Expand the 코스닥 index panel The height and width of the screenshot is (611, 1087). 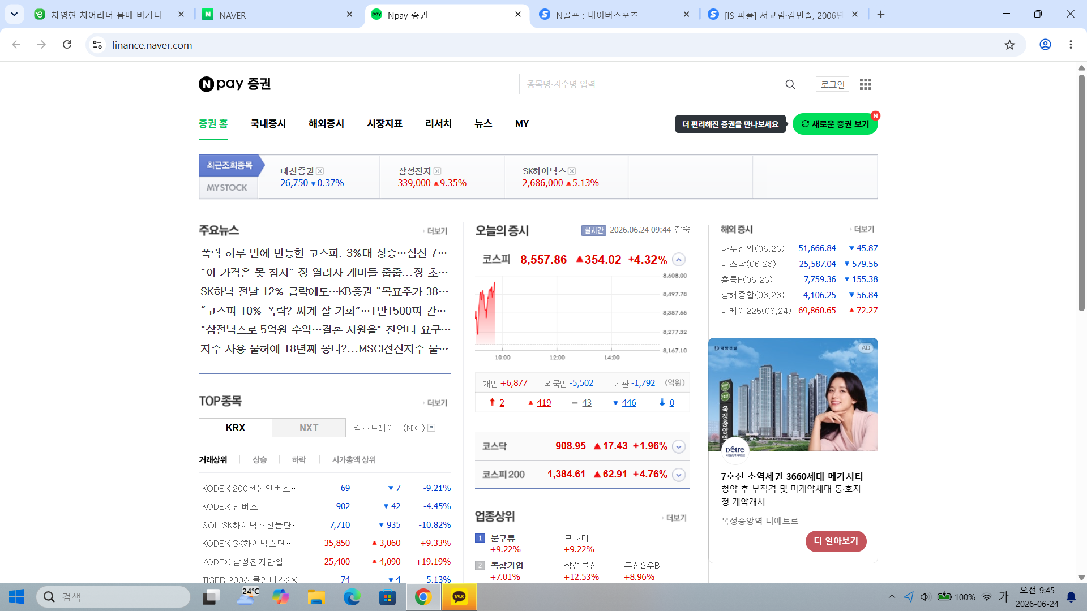679,446
